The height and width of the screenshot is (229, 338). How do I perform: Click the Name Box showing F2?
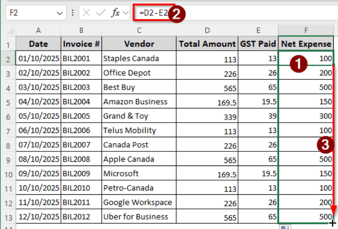point(36,13)
